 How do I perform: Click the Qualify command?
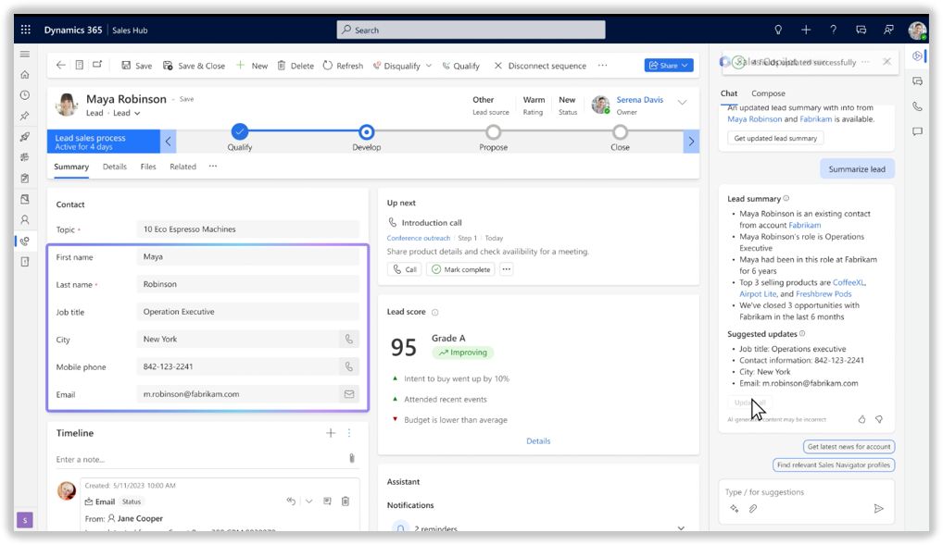tap(460, 66)
